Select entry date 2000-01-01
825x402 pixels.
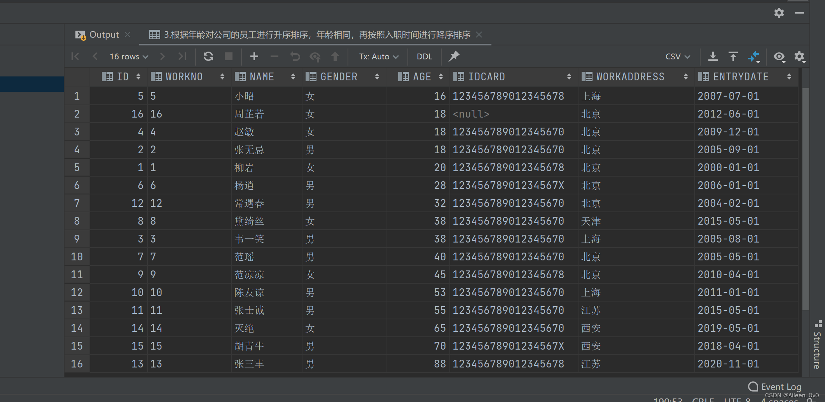[746, 167]
